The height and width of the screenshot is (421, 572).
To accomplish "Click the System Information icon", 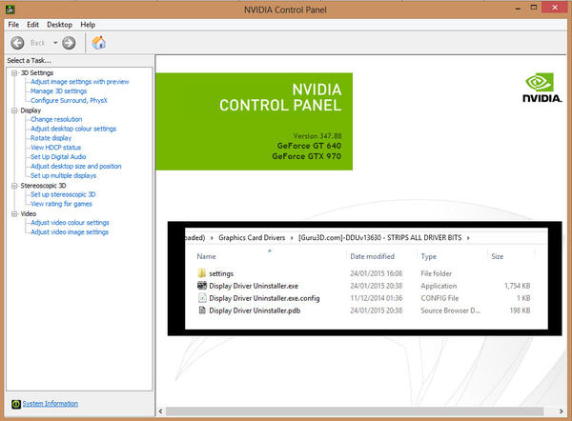I will coord(16,404).
